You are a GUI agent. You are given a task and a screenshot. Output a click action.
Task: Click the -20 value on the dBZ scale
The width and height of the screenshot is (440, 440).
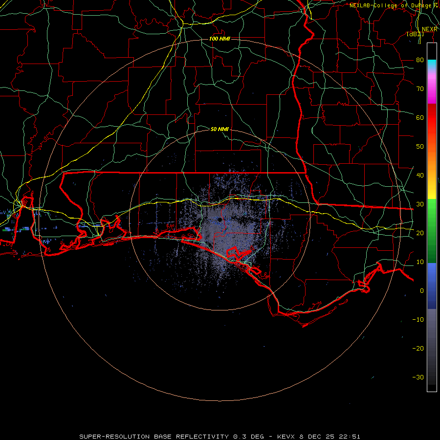[x=418, y=348]
